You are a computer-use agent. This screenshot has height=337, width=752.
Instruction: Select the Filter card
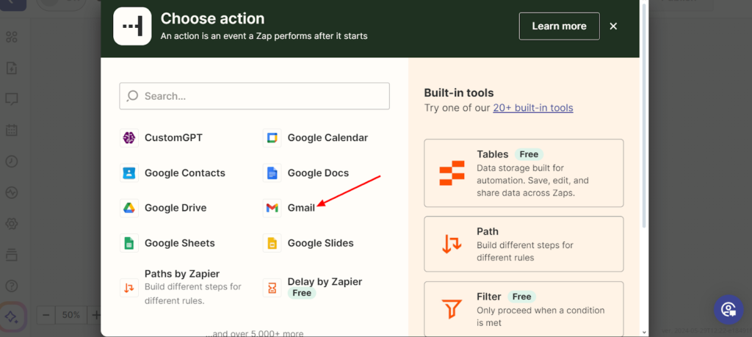coord(524,309)
